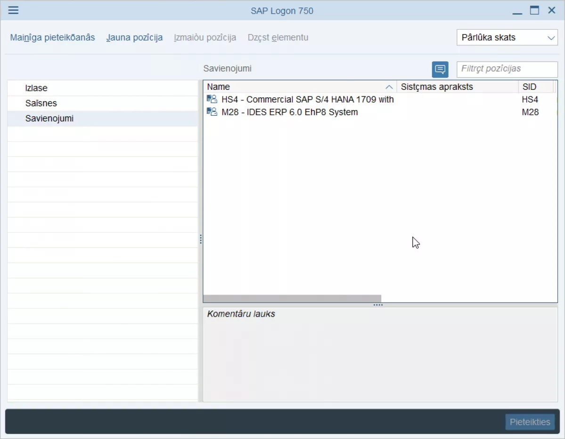Toggle Name column sort order arrow
This screenshot has width=565, height=439.
(389, 87)
